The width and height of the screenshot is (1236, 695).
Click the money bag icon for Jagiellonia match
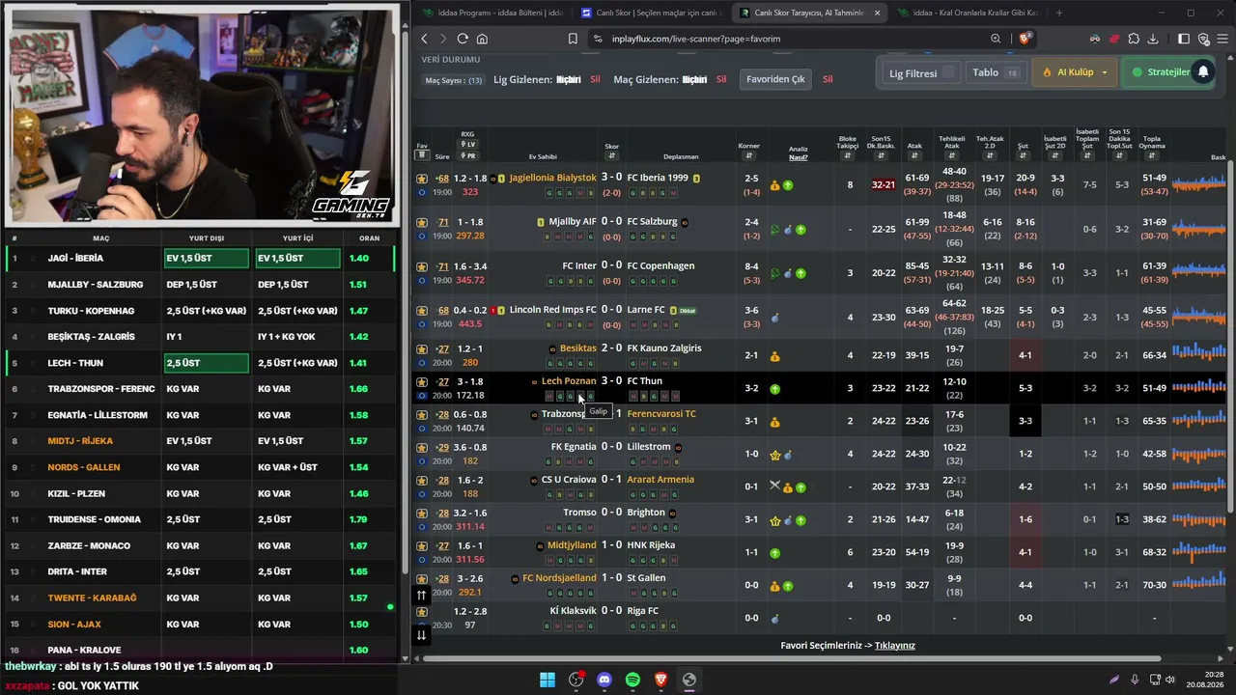pos(774,185)
